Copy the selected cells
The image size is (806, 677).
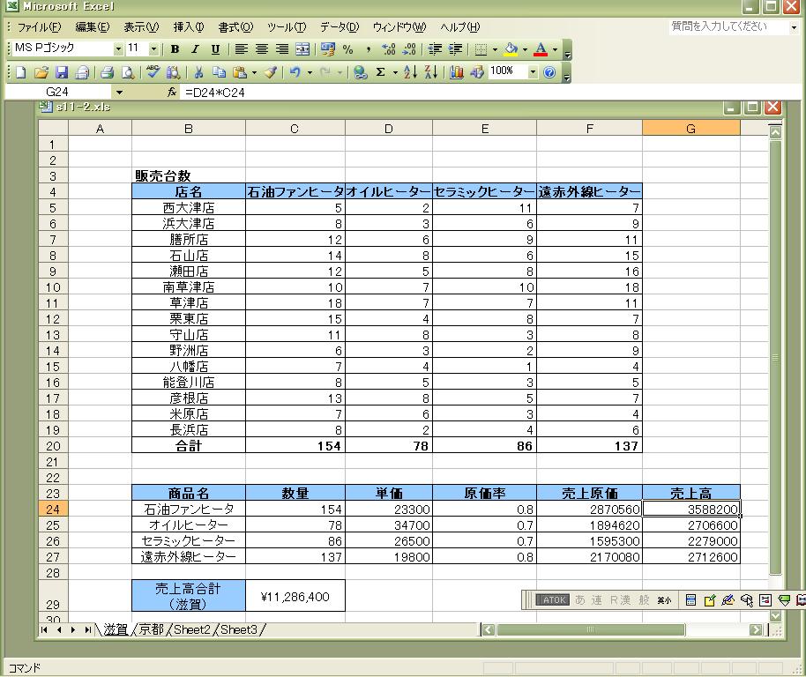219,72
